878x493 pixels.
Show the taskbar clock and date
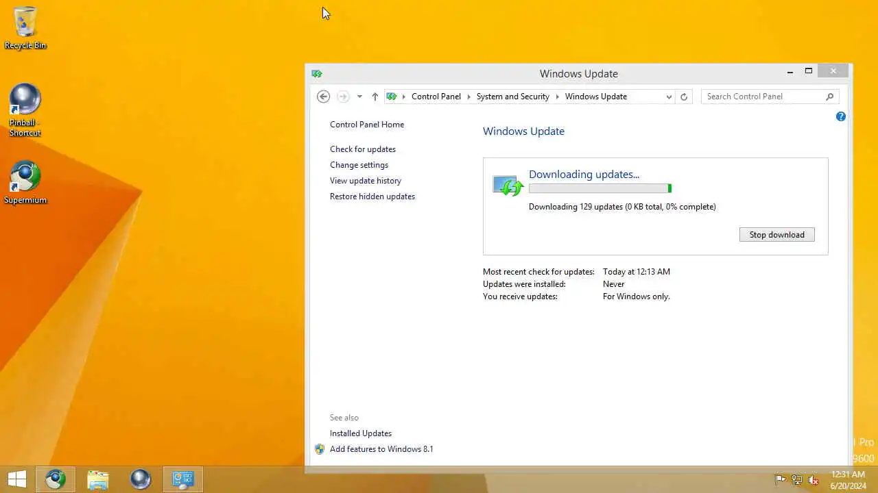[x=848, y=480]
